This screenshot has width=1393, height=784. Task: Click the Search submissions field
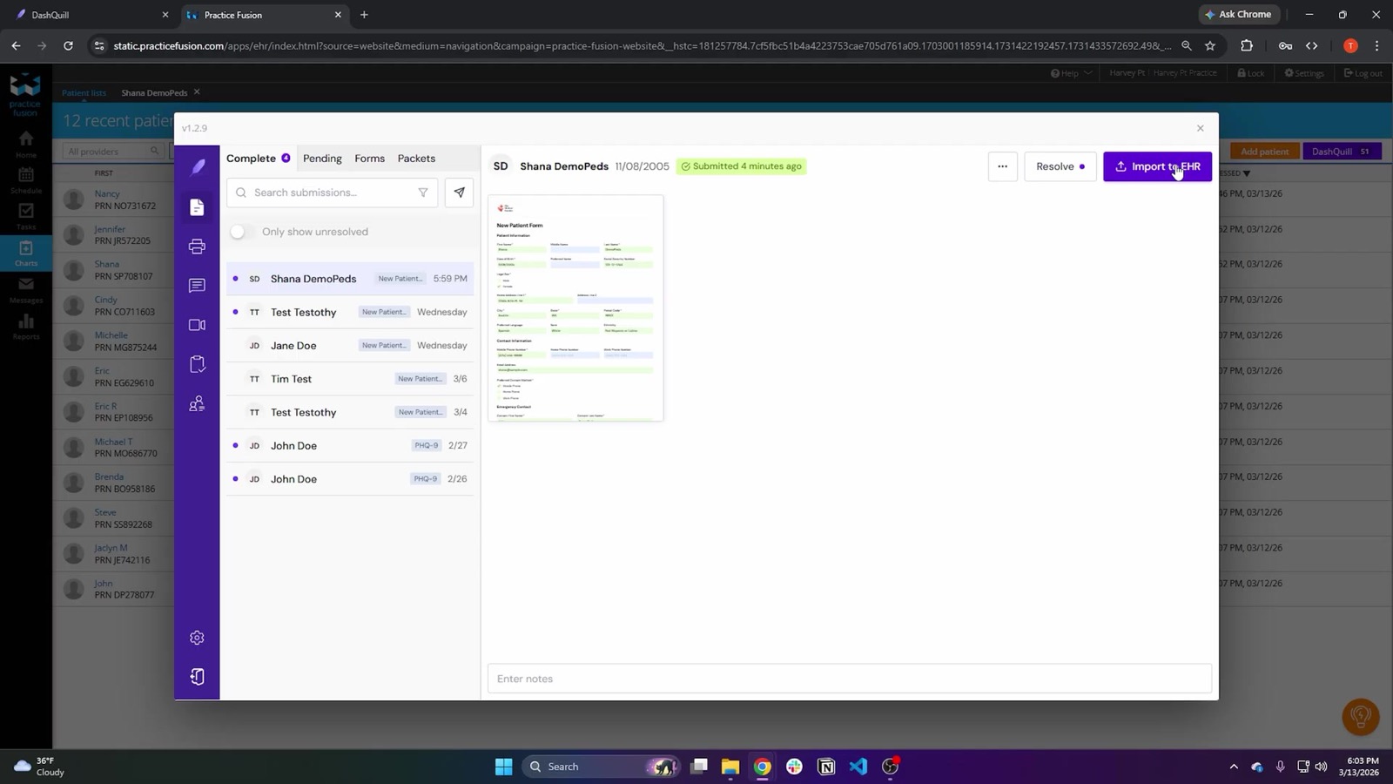coord(332,193)
